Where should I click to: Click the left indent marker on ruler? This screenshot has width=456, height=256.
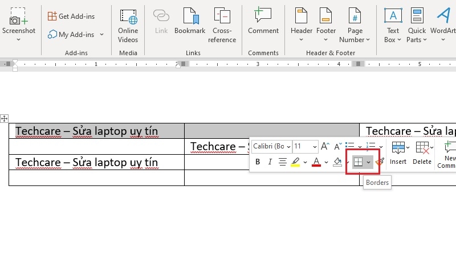point(15,69)
